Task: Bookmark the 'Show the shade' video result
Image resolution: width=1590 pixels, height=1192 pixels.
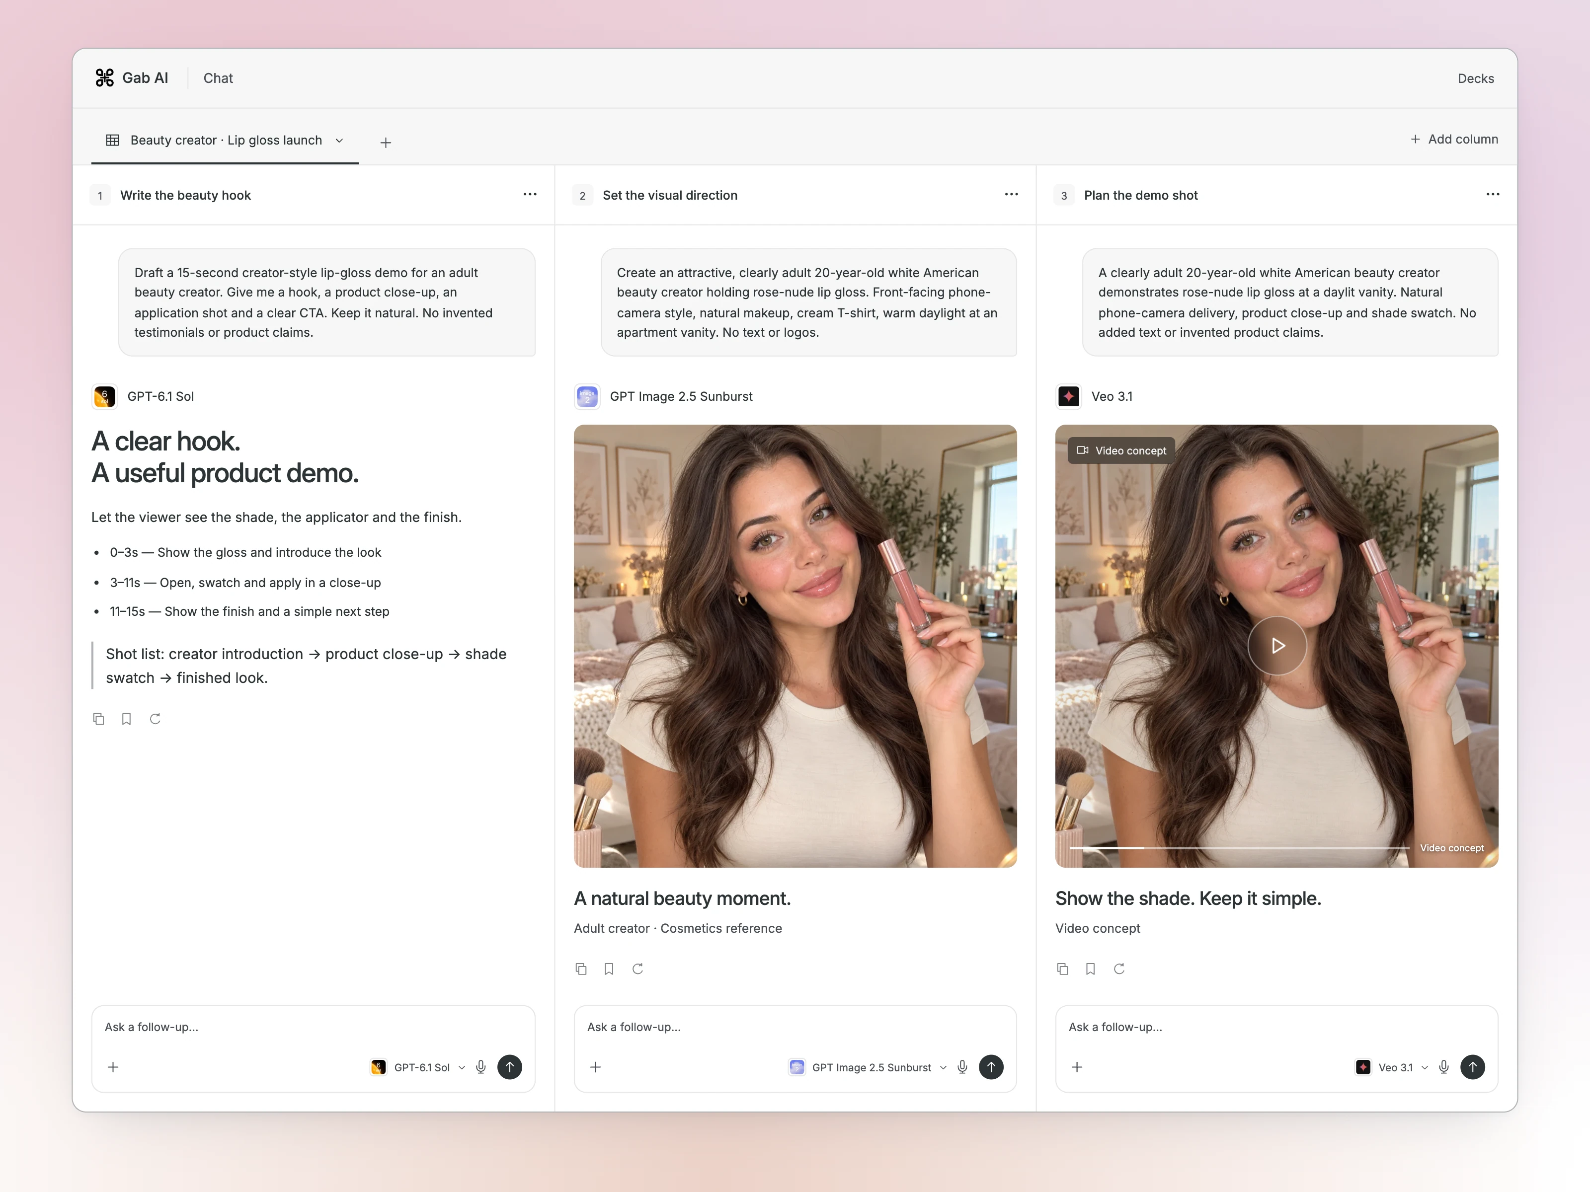Action: [1091, 968]
